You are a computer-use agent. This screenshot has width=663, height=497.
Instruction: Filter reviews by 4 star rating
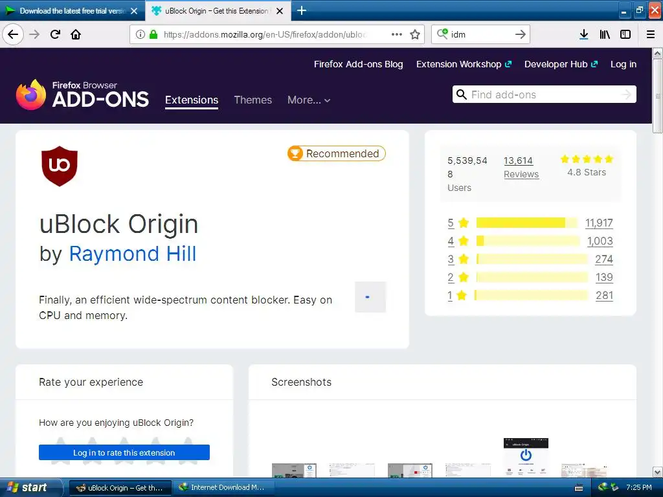pos(458,241)
